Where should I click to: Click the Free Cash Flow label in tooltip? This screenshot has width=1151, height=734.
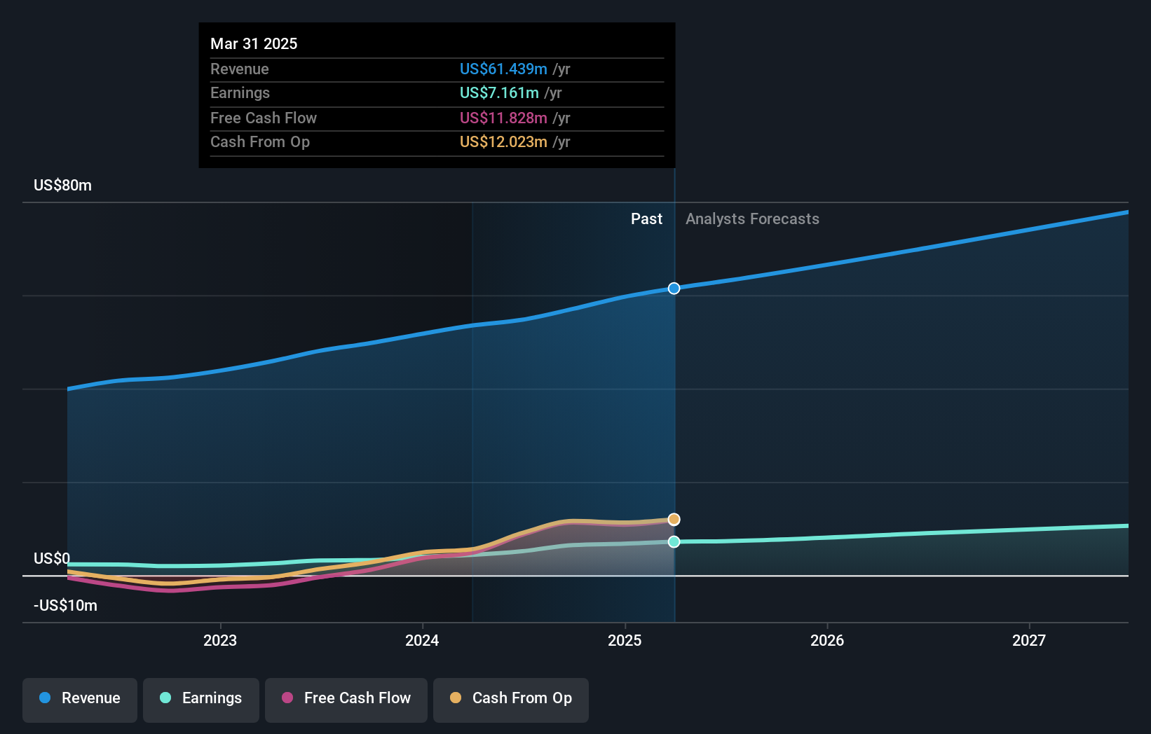(264, 118)
